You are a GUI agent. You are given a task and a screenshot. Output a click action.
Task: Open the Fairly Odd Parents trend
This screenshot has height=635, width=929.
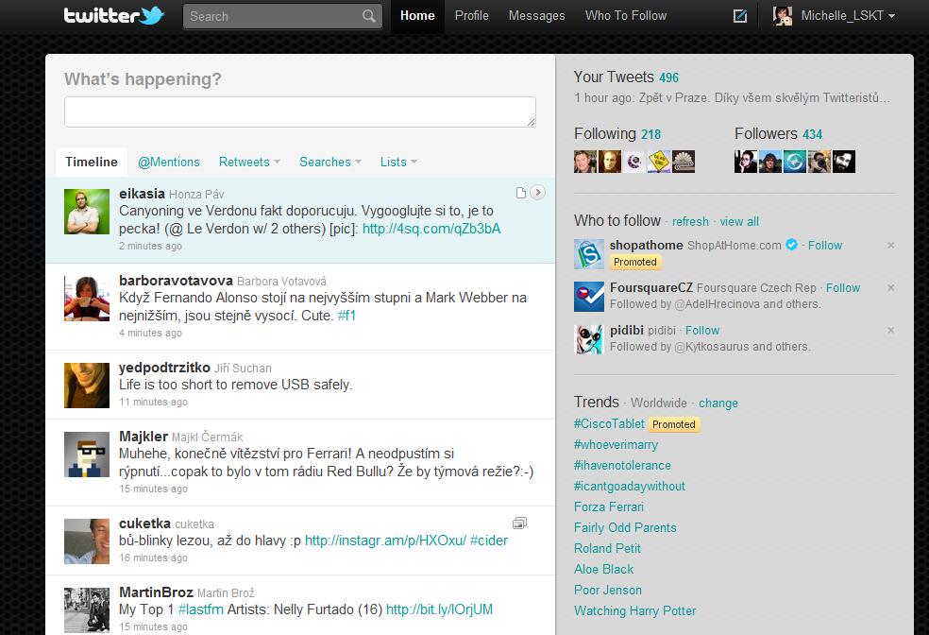[x=625, y=527]
